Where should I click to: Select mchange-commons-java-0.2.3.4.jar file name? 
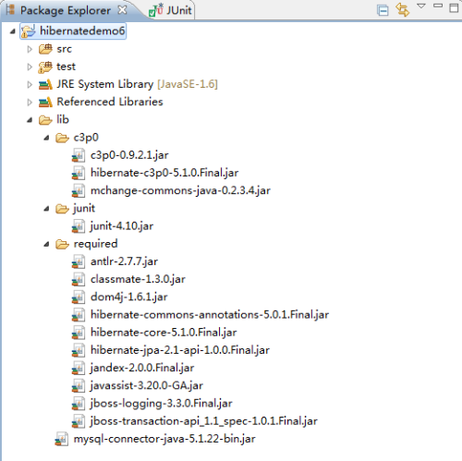tap(180, 190)
